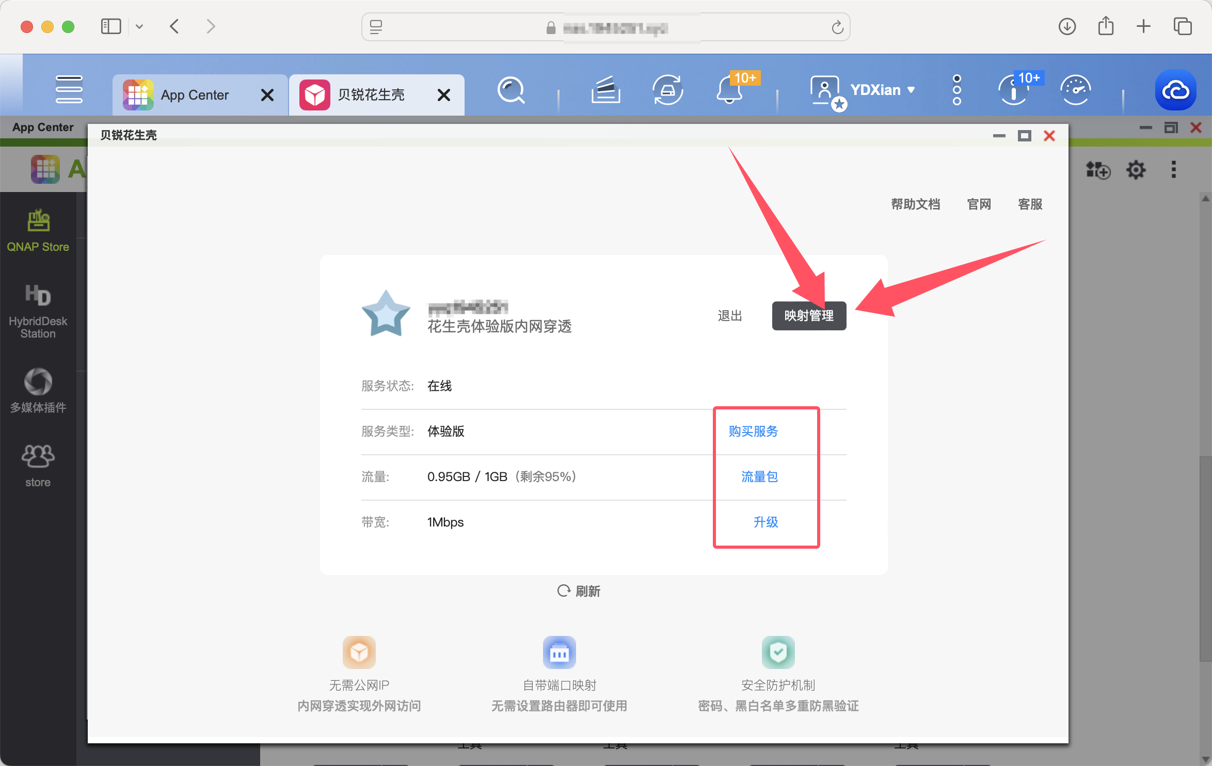Click the 在线 service status text
Viewport: 1212px width, 766px height.
(439, 386)
